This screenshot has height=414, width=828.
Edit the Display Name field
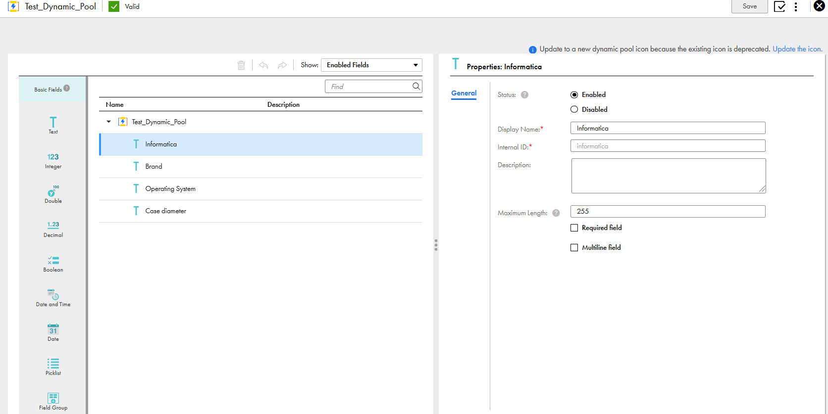[x=668, y=128]
